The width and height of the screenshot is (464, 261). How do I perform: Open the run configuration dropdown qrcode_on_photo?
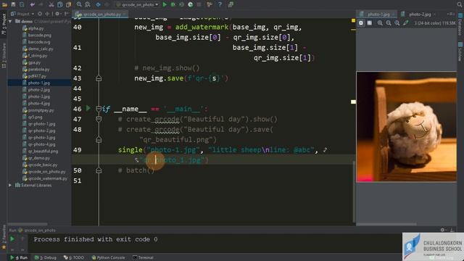[x=138, y=4]
